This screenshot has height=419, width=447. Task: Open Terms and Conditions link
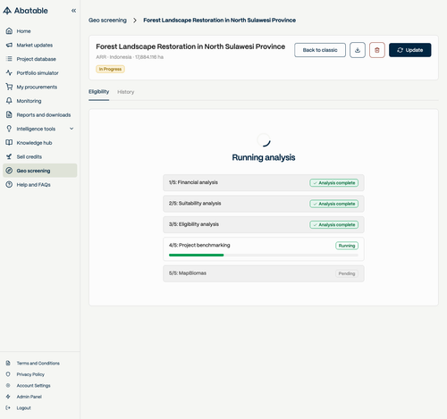(x=38, y=363)
